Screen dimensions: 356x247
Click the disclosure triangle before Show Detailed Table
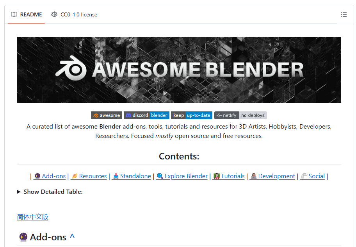[19, 192]
